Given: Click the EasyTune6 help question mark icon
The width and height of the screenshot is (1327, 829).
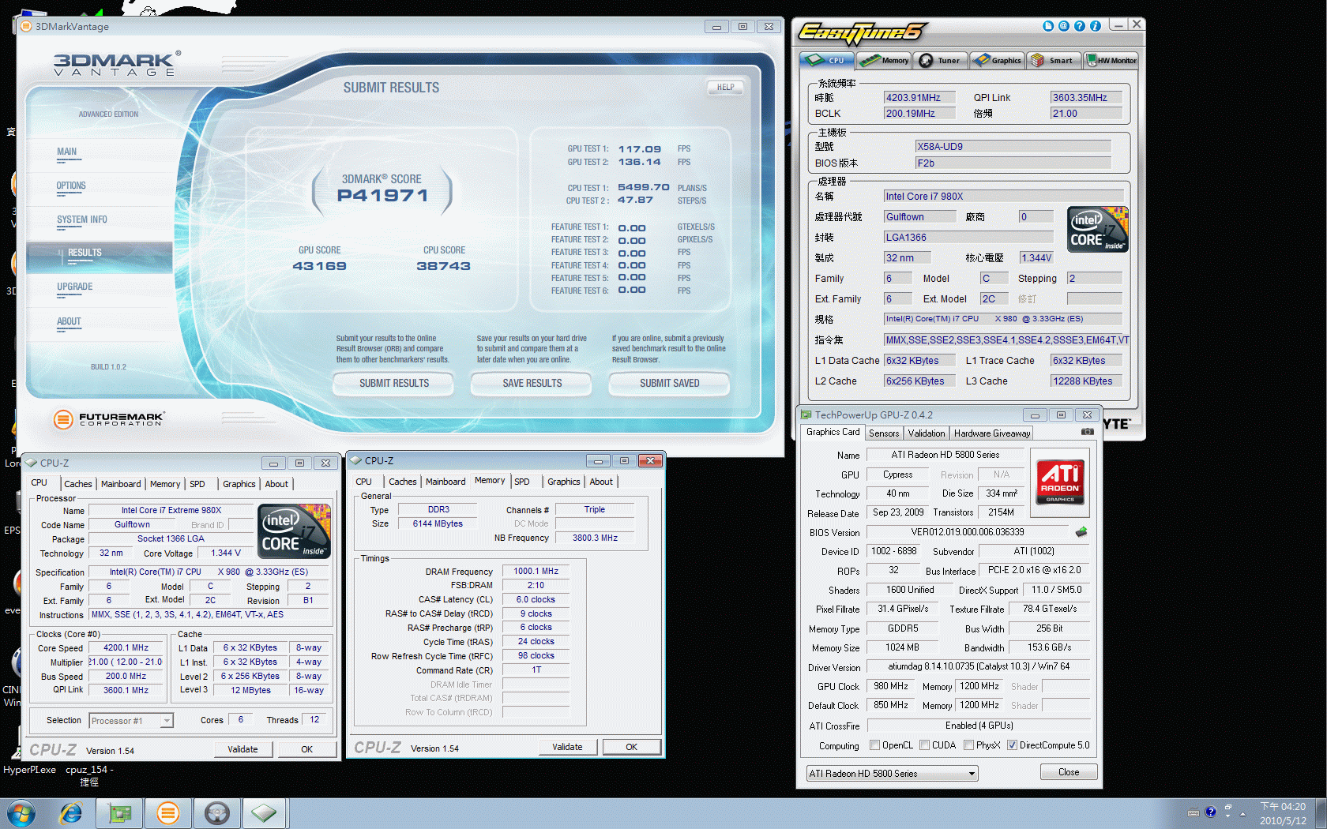Looking at the screenshot, I should click(1080, 26).
